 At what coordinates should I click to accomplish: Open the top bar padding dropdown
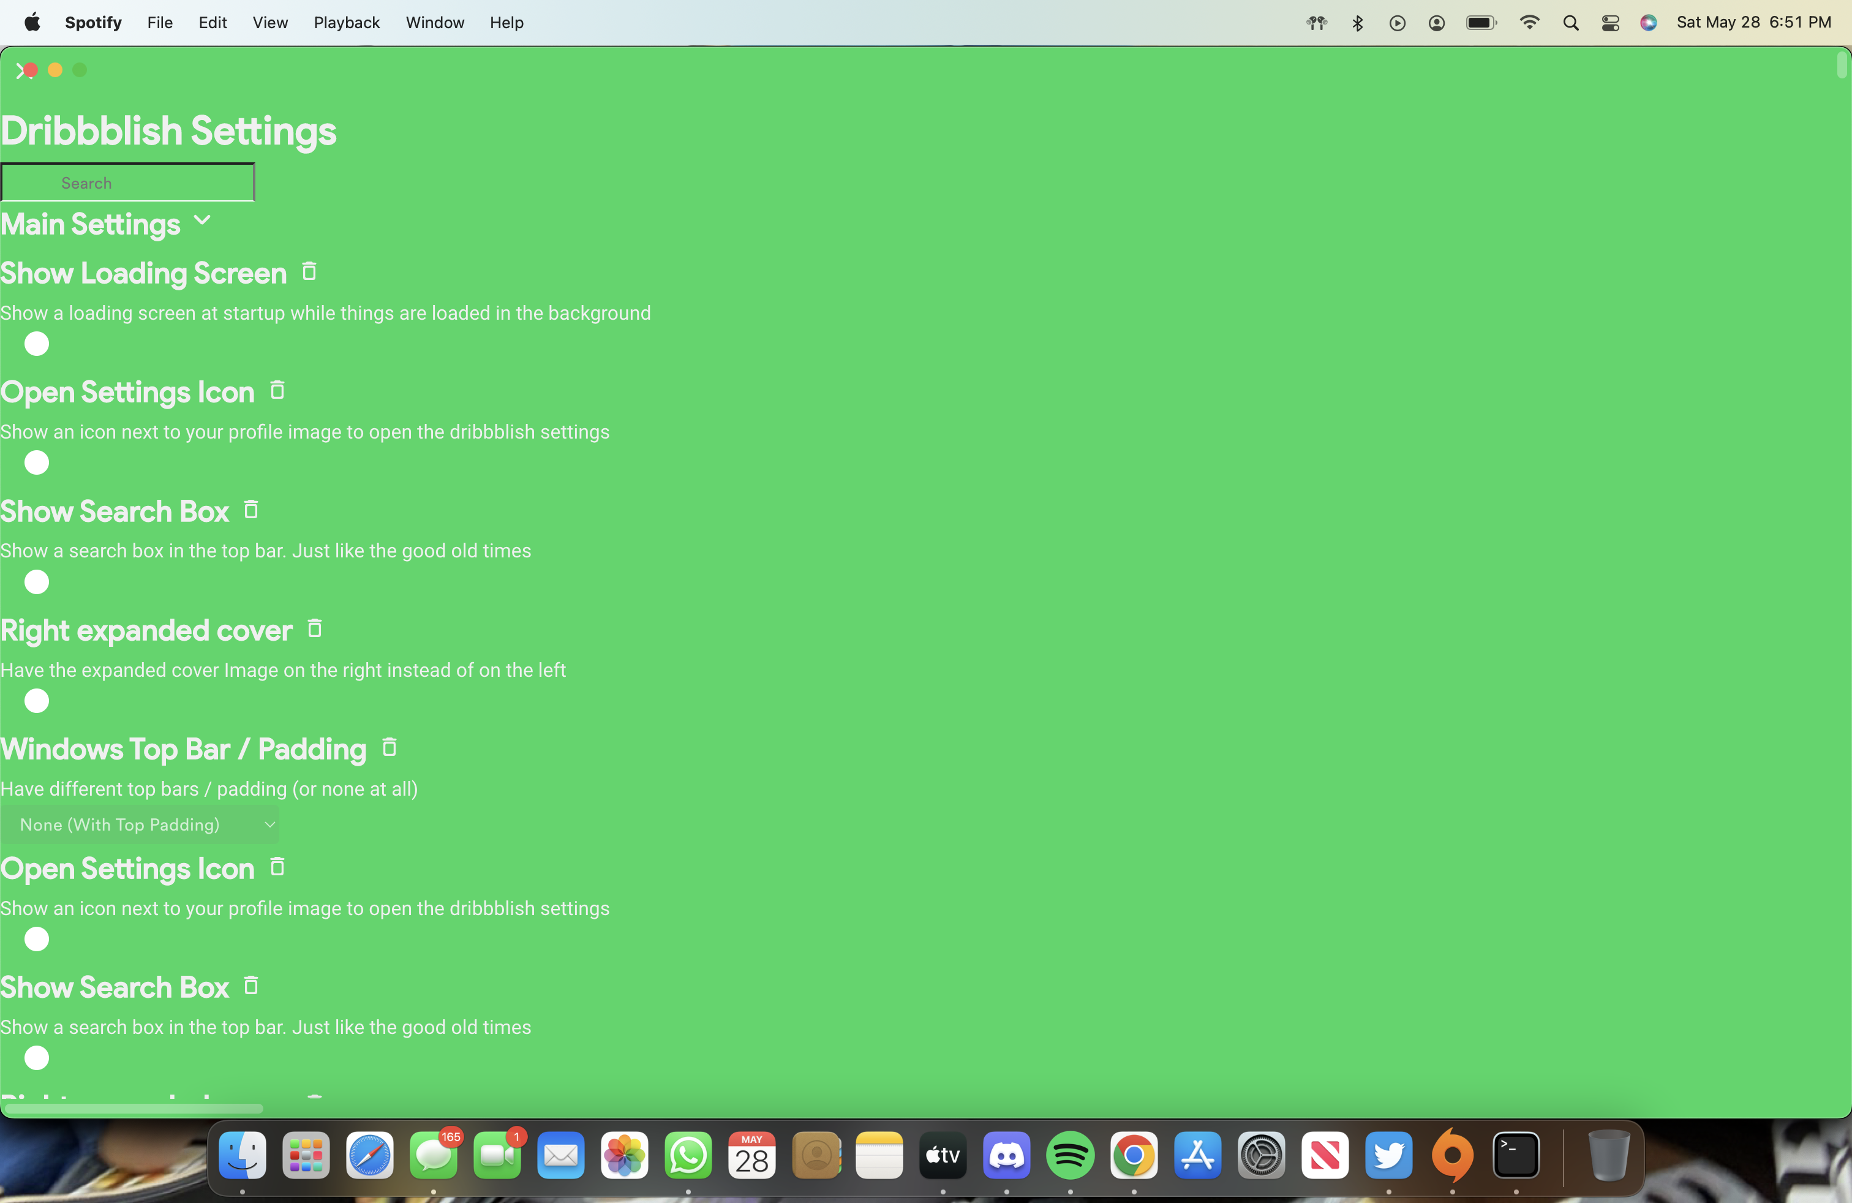click(x=140, y=824)
